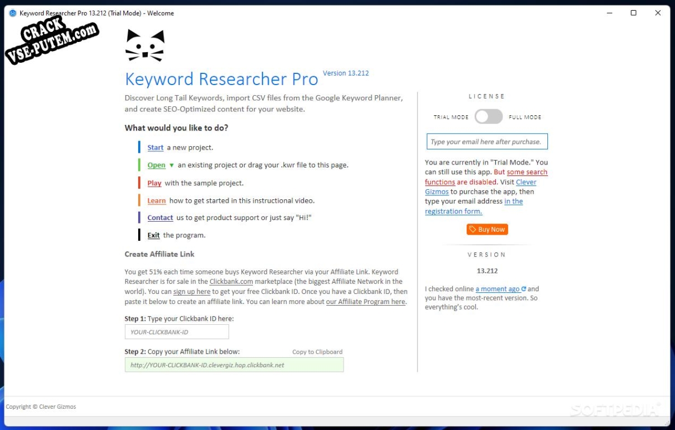Close the Keyword Researcher Pro window

pyautogui.click(x=658, y=13)
